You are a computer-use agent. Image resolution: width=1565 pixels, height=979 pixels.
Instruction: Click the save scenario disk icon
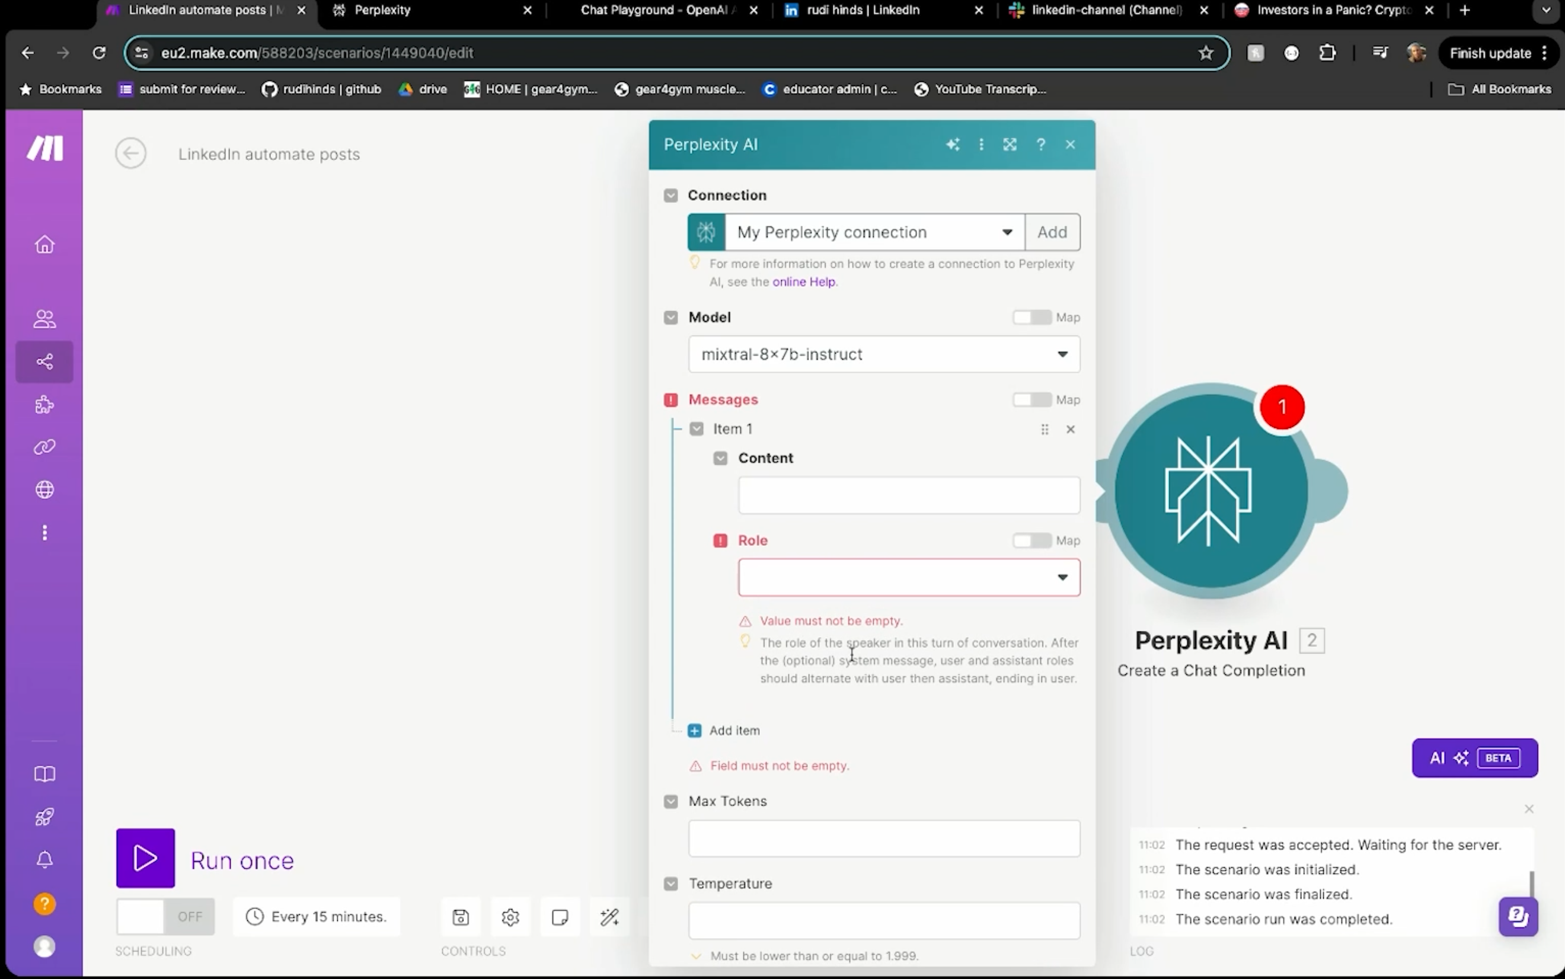pos(461,917)
